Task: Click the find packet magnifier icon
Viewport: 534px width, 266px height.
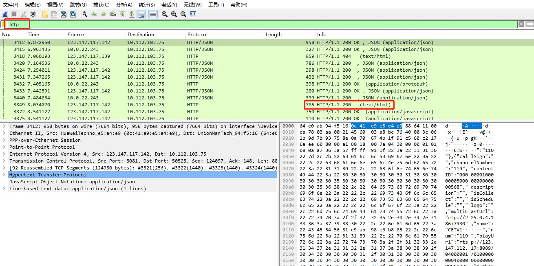Action: tap(84, 14)
